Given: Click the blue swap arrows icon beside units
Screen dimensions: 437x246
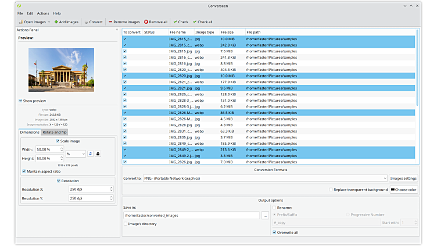Looking at the screenshot, I should point(90,154).
